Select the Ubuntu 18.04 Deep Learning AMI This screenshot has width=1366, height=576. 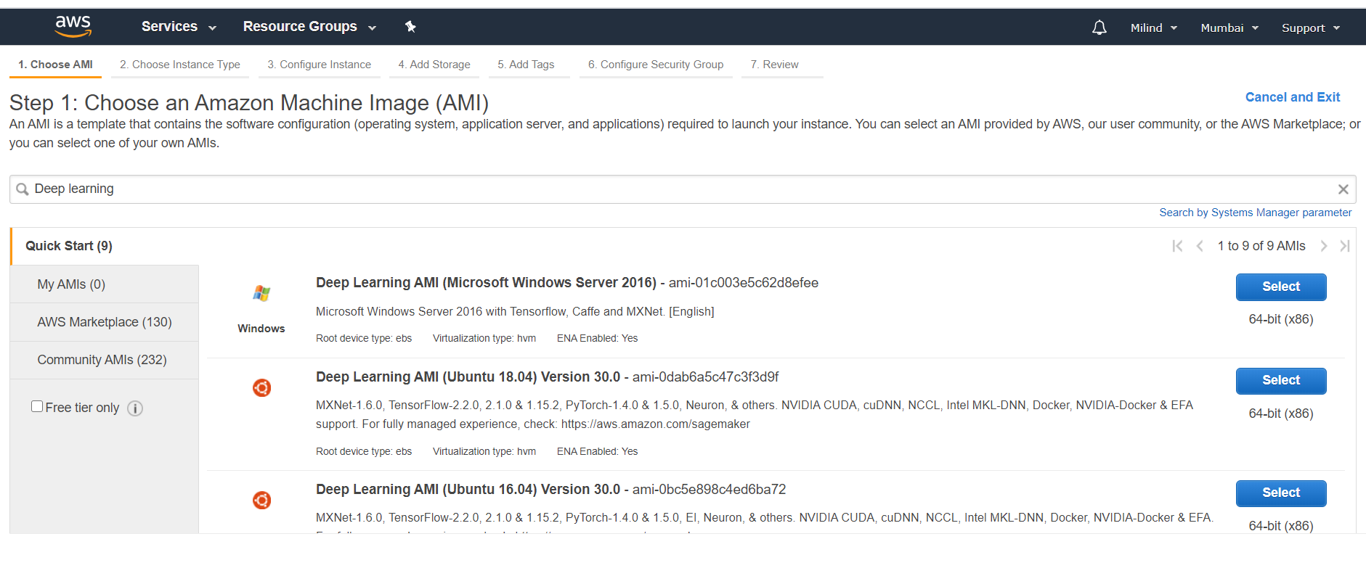pyautogui.click(x=1281, y=381)
